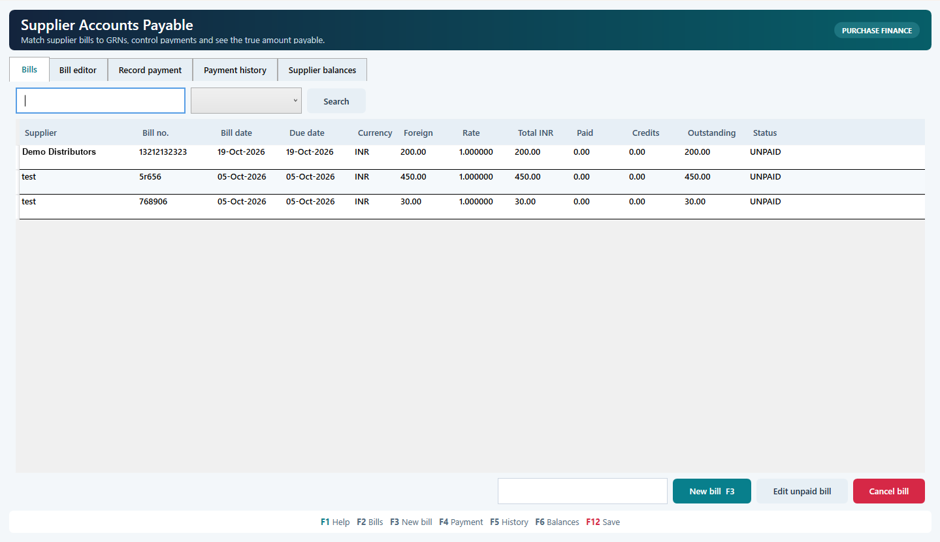
Task: Click the F4 Payment shortcut hint
Action: pos(461,522)
